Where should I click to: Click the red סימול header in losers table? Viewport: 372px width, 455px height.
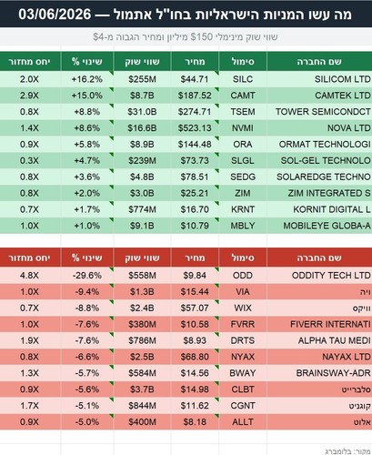[x=243, y=258]
